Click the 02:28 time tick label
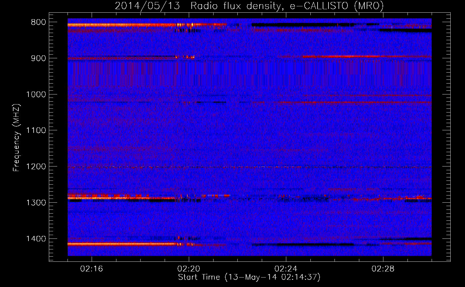 tap(383, 269)
